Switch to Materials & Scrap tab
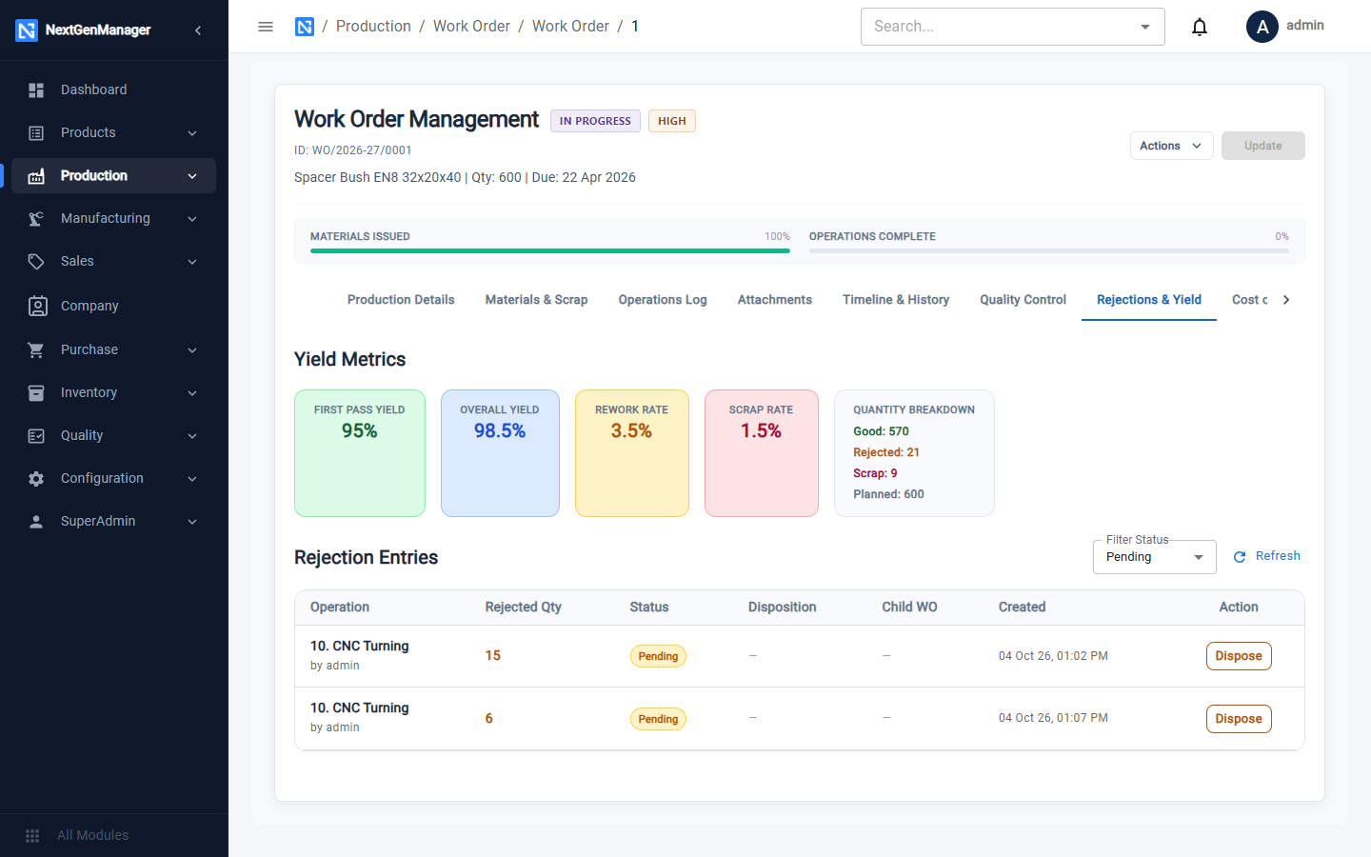 point(536,300)
